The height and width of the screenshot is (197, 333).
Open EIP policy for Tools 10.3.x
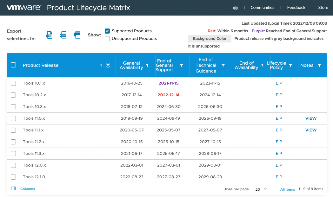pos(279,106)
